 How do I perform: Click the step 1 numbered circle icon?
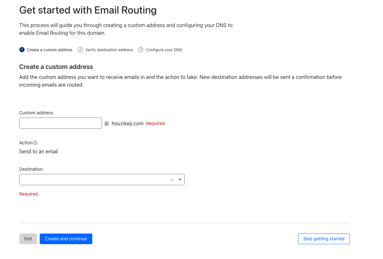22,50
